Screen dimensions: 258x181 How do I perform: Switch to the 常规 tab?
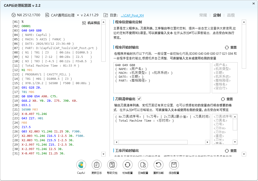tap(203, 15)
